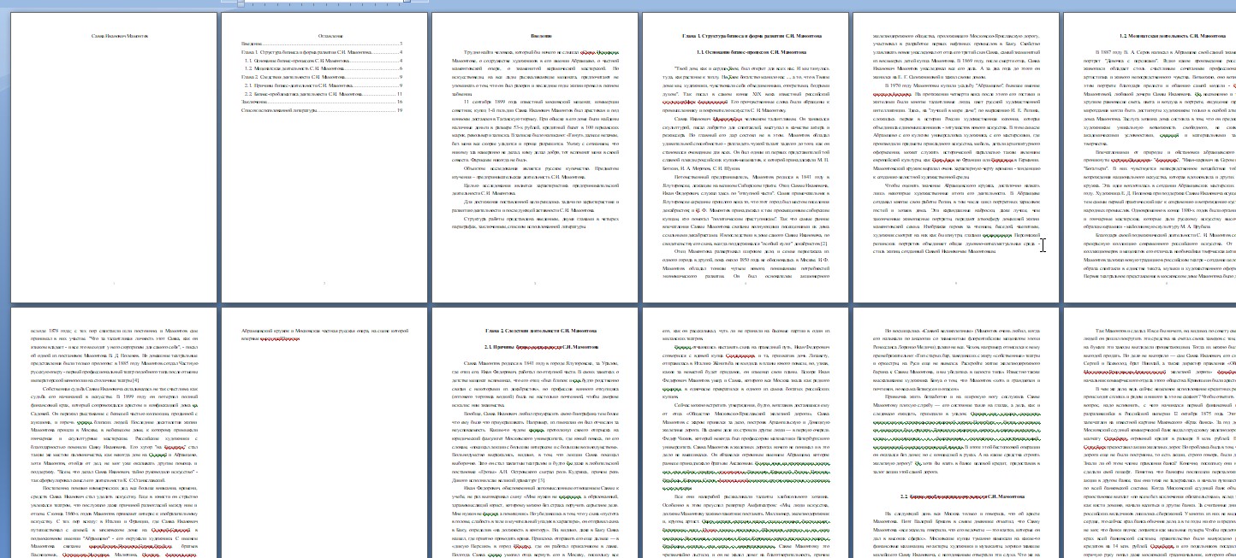Screen dimensions: 1236x558
Task: Click the Введение entry in table of contents
Action: (252, 44)
